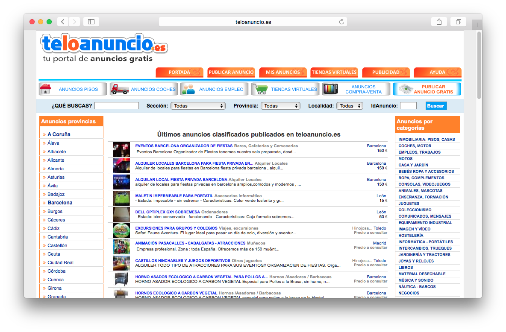
Task: Open a new tab with the plus button
Action: [x=477, y=25]
